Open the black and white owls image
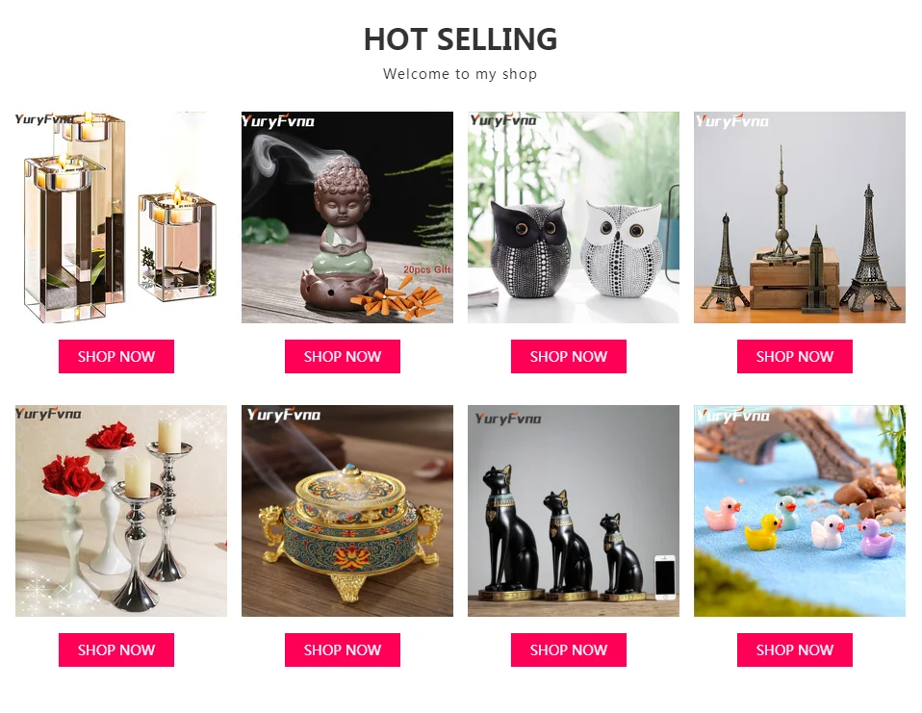 (x=574, y=216)
